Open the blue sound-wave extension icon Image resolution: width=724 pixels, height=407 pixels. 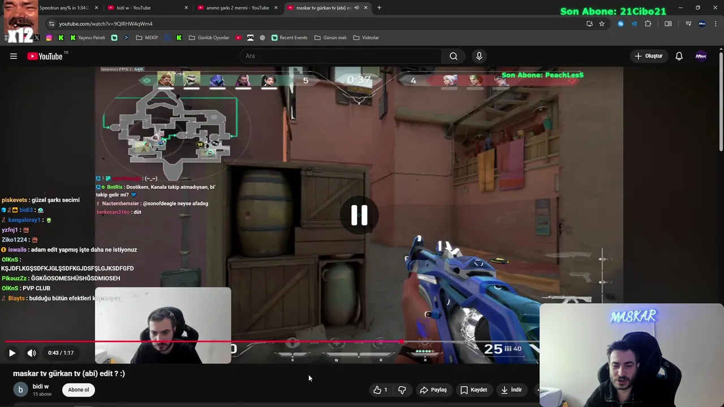coord(634,24)
